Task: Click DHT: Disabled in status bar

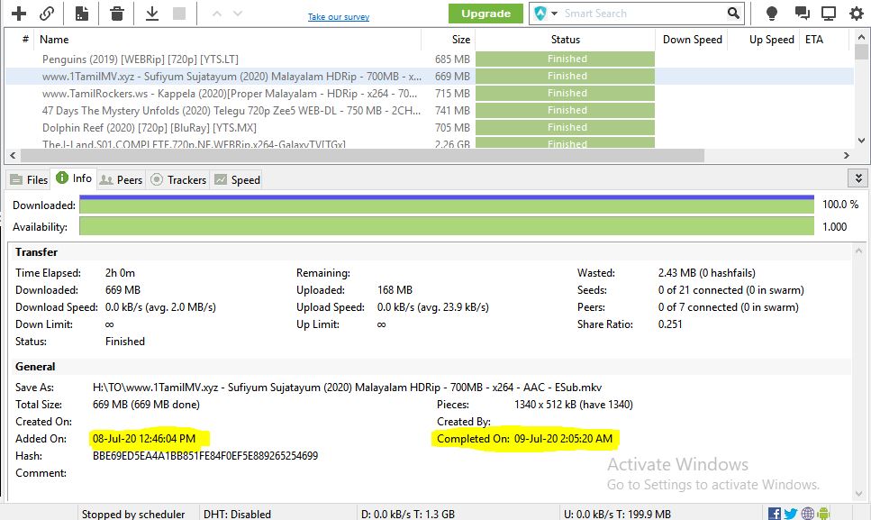Action: tap(237, 514)
